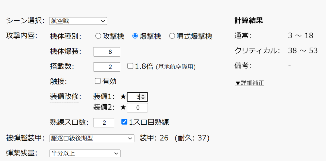Viewport: 326px width, 161px height.
Task: Open the シーン選択 dropdown showing 航空戦
Action: click(78, 21)
